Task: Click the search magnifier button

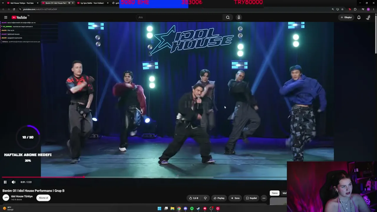Action: (x=228, y=17)
